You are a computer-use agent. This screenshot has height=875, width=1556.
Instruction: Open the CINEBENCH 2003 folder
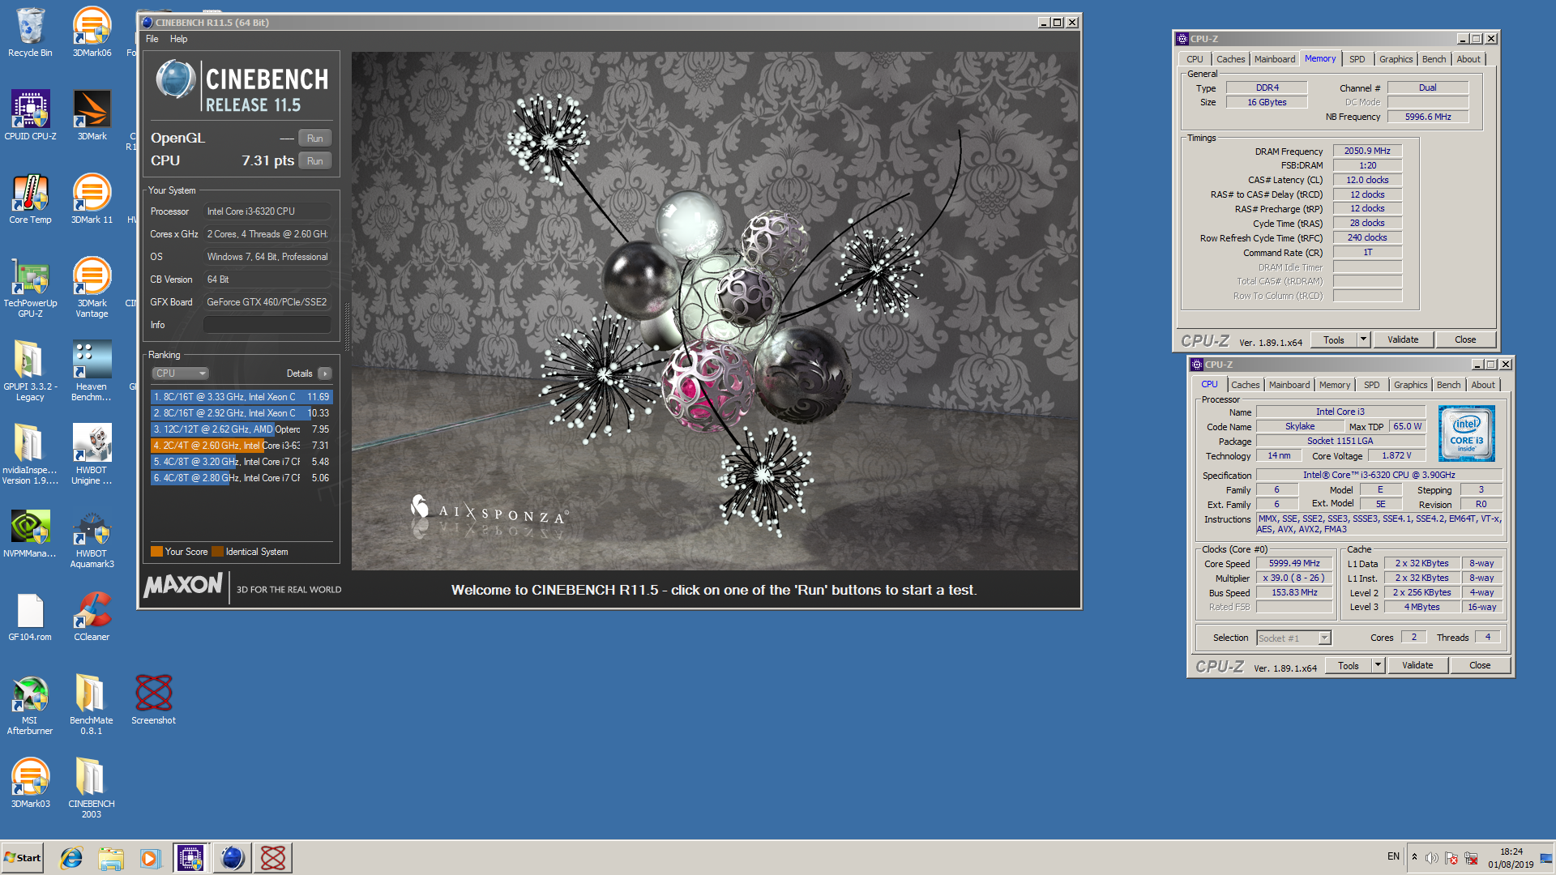click(92, 788)
